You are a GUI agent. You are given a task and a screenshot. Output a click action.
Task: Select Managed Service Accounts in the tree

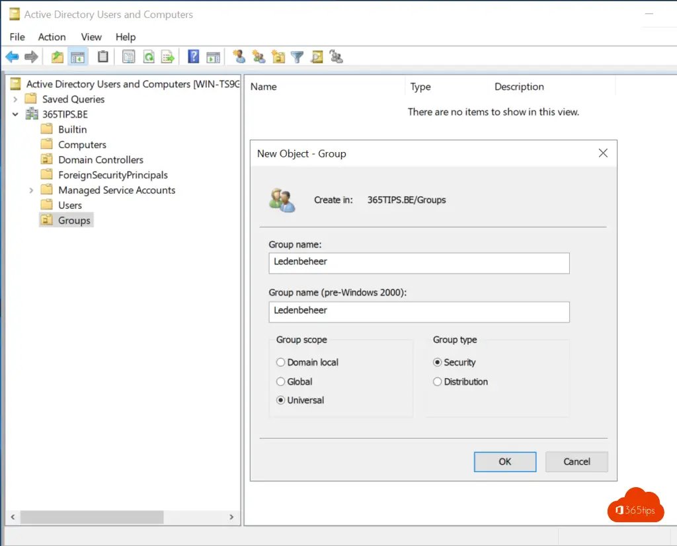point(116,190)
